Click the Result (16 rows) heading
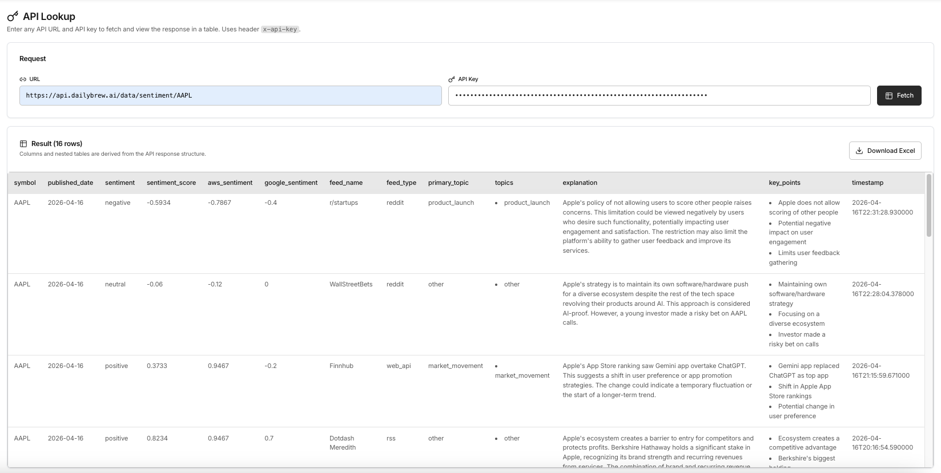The image size is (941, 473). (57, 144)
